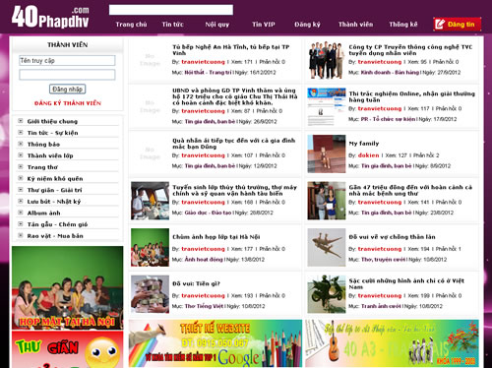492x368 pixels.
Task: Expand the Tin tức - Sự kiện category
Action: [x=52, y=133]
